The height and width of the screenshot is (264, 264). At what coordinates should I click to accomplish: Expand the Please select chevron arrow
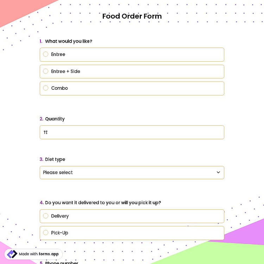[218, 172]
